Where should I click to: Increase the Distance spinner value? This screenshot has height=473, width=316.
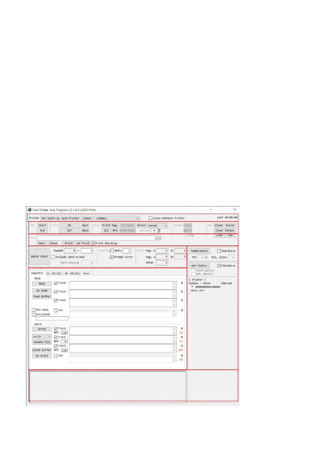159,230
